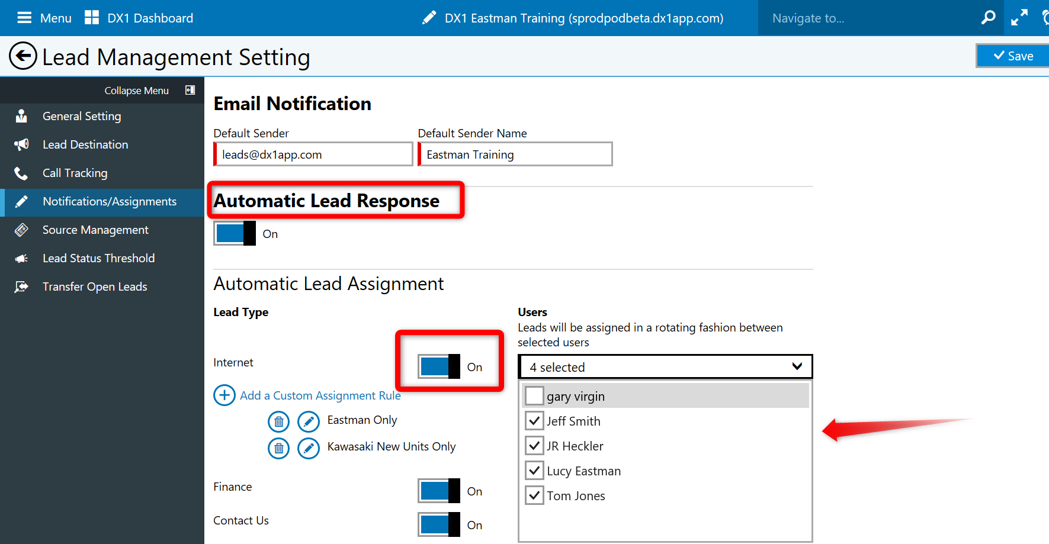
Task: Click Collapse Menu text
Action: (x=137, y=91)
